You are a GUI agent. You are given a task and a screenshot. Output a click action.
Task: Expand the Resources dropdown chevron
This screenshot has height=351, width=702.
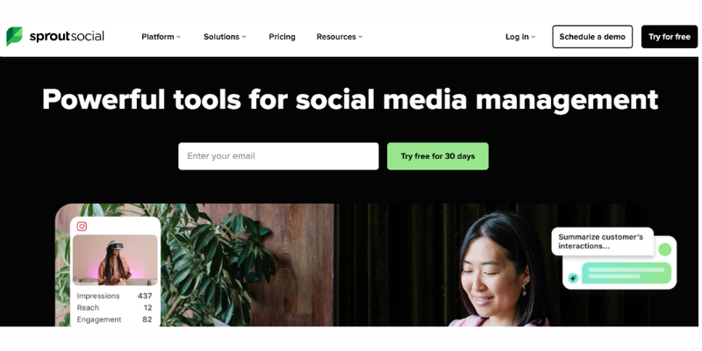361,37
